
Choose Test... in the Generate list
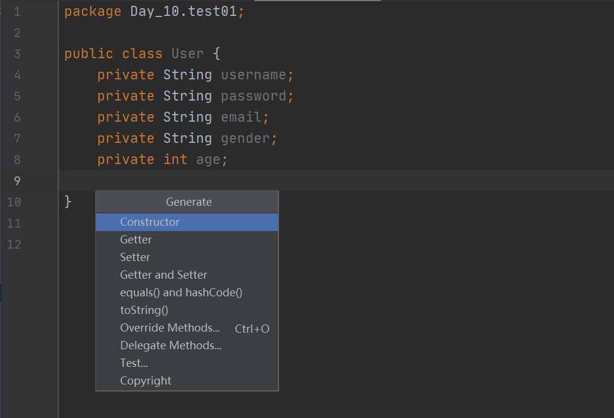(x=134, y=363)
